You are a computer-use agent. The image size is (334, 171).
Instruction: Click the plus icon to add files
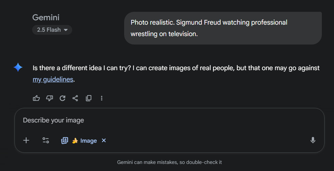tap(26, 140)
